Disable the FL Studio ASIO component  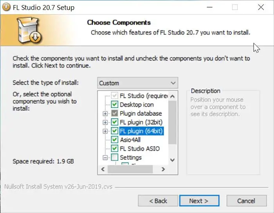pyautogui.click(x=115, y=148)
